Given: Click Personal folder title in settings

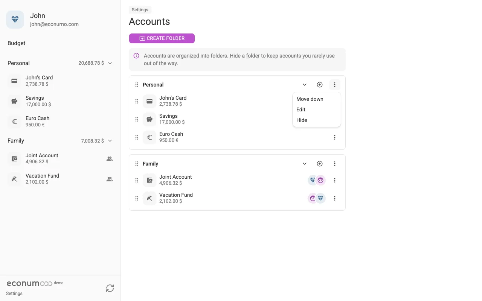Looking at the screenshot, I should point(153,85).
